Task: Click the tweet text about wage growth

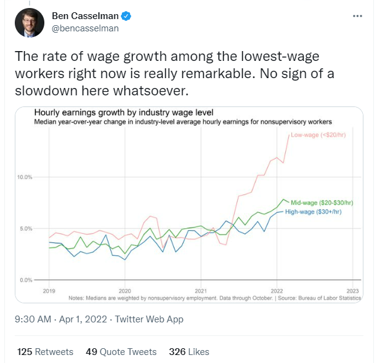Action: 174,73
